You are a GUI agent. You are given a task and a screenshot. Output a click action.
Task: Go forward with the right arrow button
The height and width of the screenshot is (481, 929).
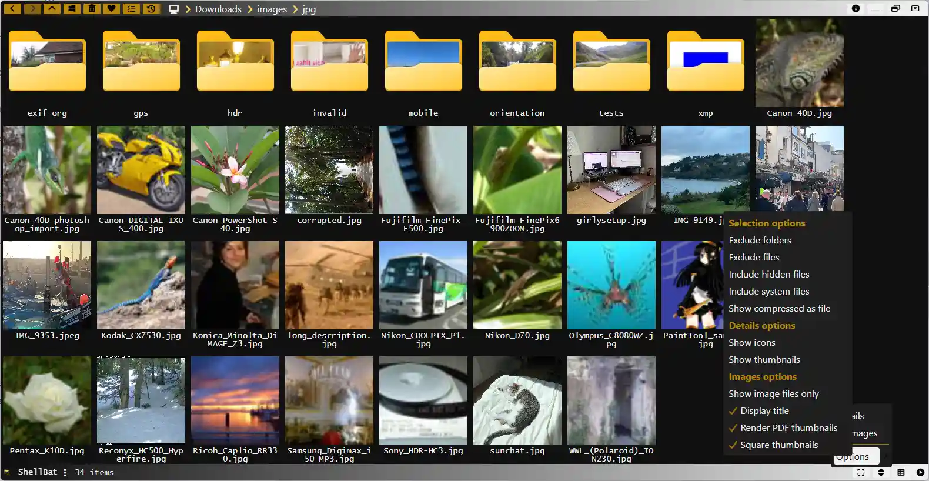point(32,8)
